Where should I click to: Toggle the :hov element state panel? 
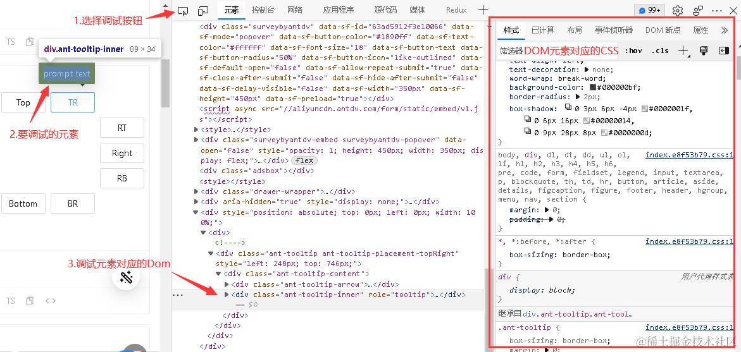[x=633, y=51]
